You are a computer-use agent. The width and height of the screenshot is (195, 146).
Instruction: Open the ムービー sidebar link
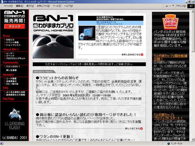pos(10,53)
